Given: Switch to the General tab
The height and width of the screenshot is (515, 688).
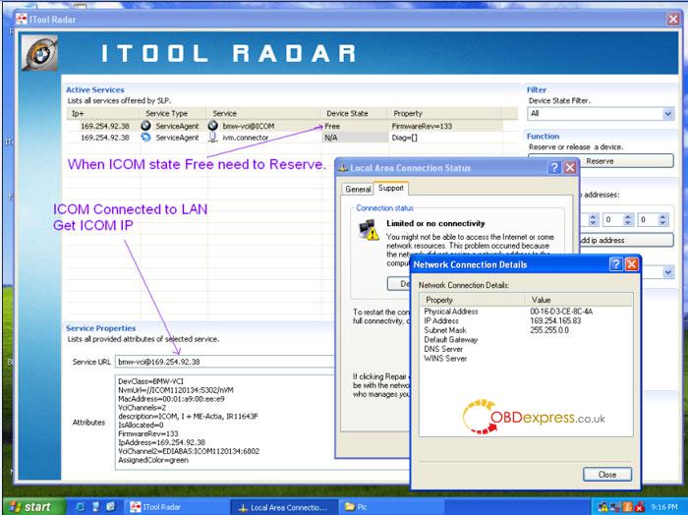Looking at the screenshot, I should tap(358, 189).
